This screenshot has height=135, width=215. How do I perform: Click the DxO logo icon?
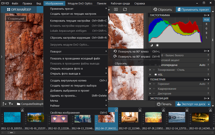(5, 3)
